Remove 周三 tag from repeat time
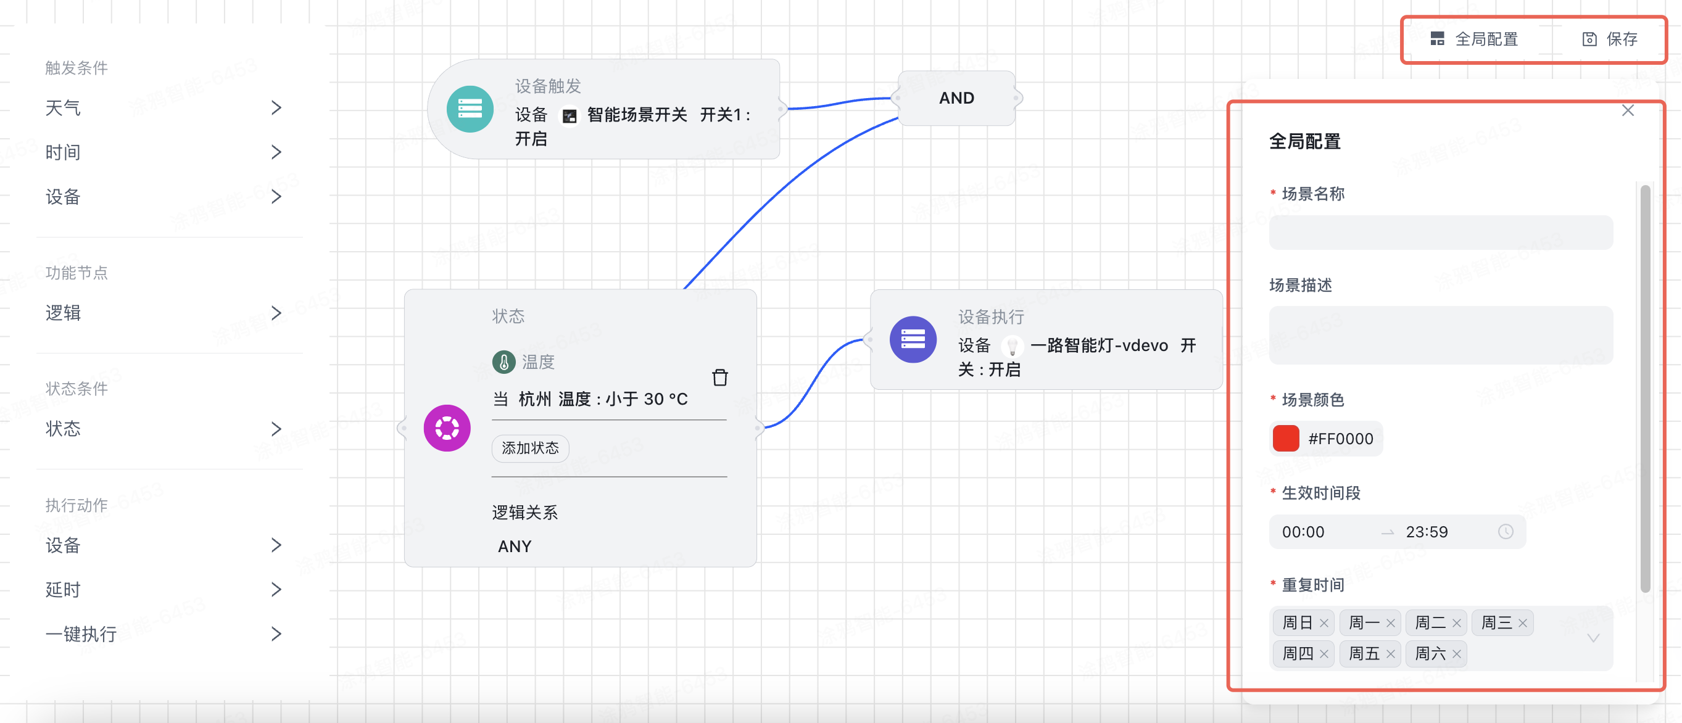The width and height of the screenshot is (1682, 723). [1522, 623]
